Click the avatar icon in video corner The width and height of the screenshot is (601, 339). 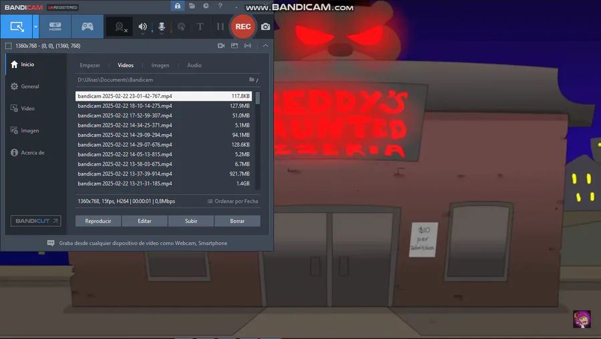click(582, 319)
